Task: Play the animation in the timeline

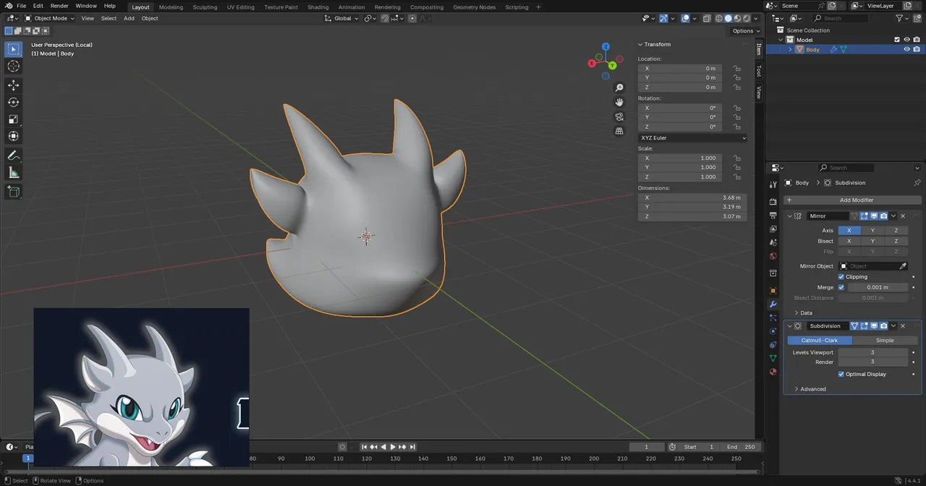Action: [x=393, y=447]
